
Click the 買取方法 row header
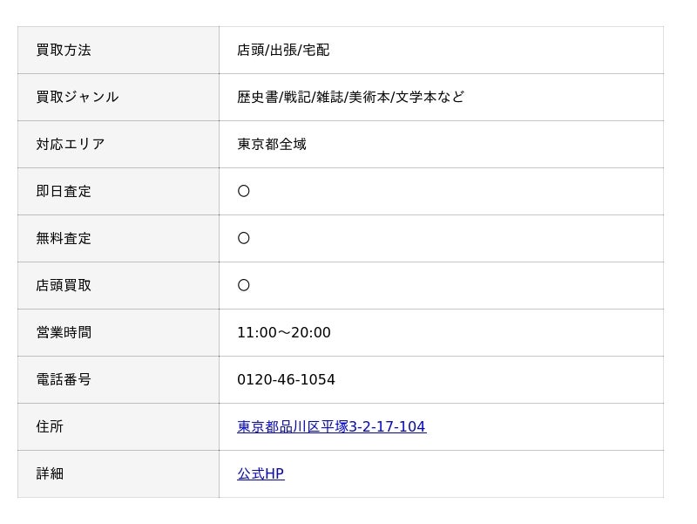(x=64, y=51)
